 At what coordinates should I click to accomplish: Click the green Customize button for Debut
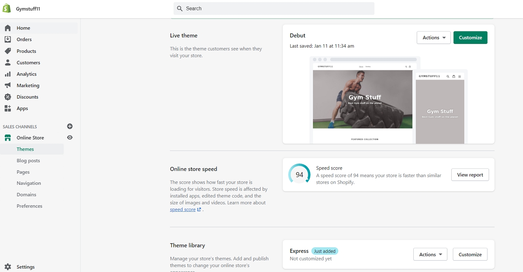point(470,38)
